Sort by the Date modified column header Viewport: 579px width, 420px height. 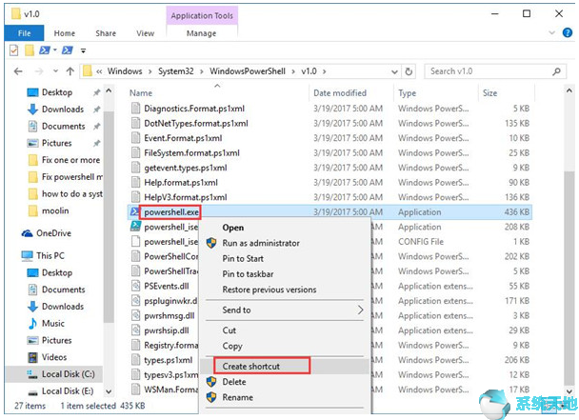pos(340,93)
